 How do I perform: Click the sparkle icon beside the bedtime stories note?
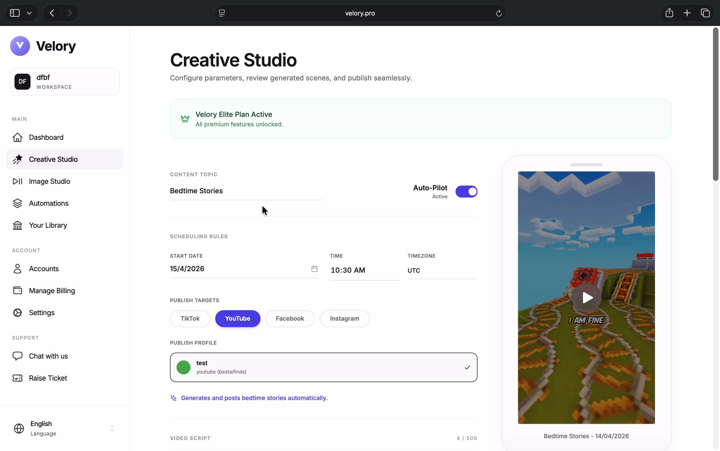coord(173,398)
